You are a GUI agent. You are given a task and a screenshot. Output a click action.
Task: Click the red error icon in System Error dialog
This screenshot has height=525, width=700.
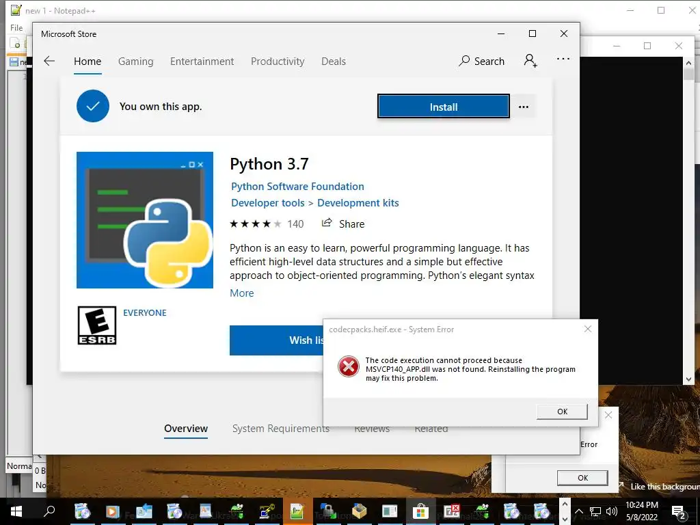coord(348,366)
